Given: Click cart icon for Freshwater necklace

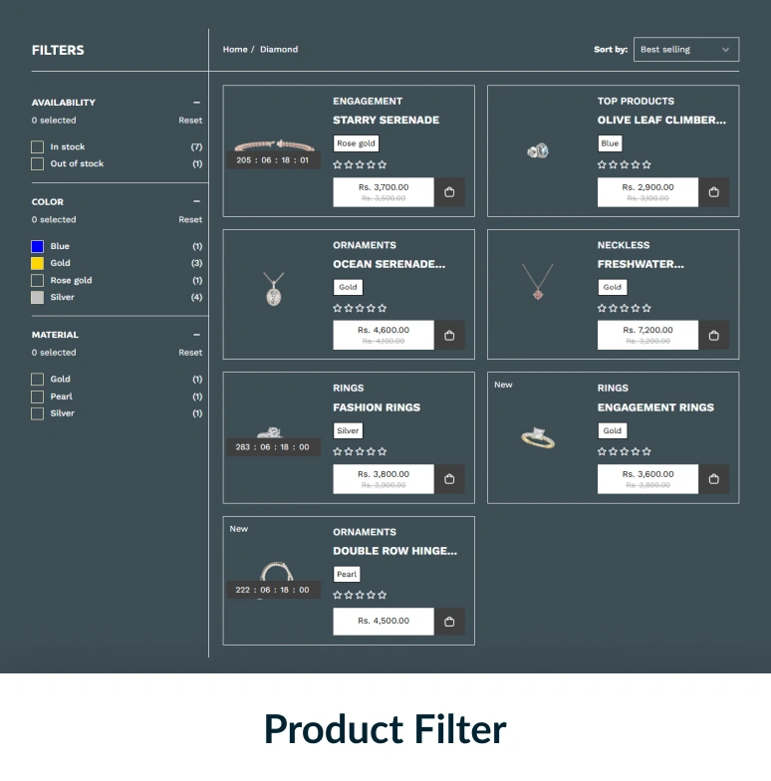Looking at the screenshot, I should [713, 336].
